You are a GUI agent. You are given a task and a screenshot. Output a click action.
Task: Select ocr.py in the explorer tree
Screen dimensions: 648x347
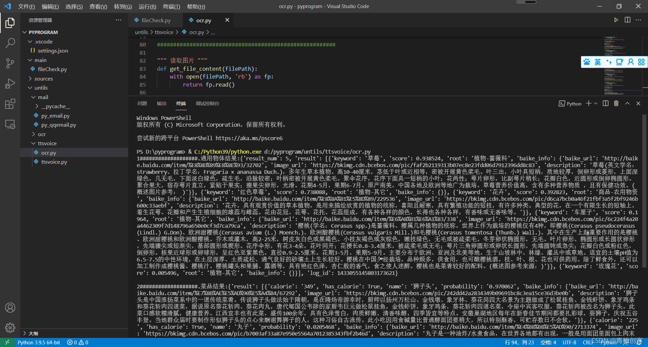49,153
